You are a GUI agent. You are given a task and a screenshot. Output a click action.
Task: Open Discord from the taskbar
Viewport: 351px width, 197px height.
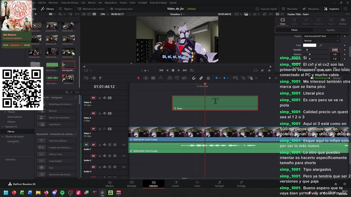pos(54,193)
